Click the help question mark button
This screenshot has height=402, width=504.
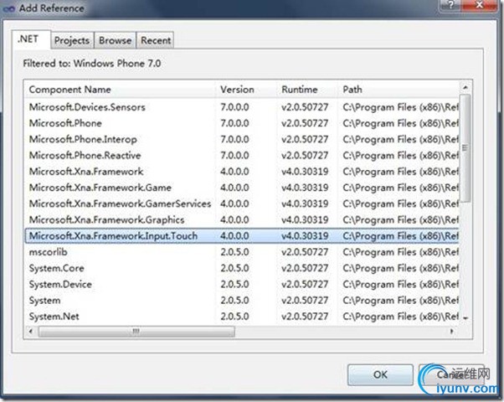click(450, 5)
